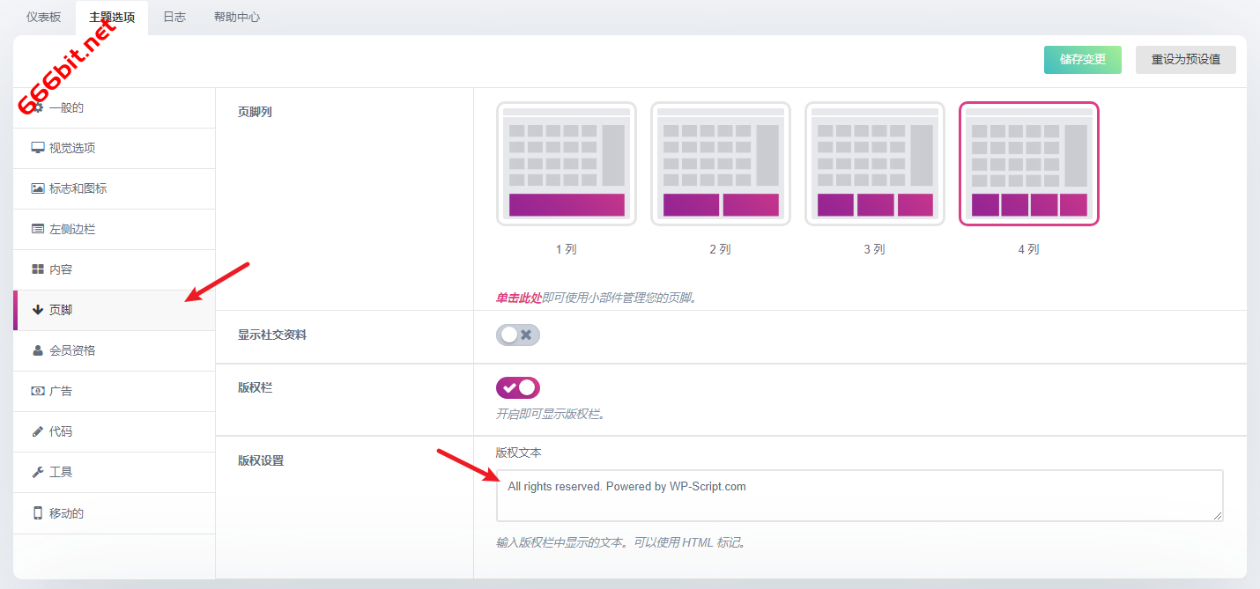
Task: Choose the 1 列 footer layout thumbnail
Action: click(567, 164)
